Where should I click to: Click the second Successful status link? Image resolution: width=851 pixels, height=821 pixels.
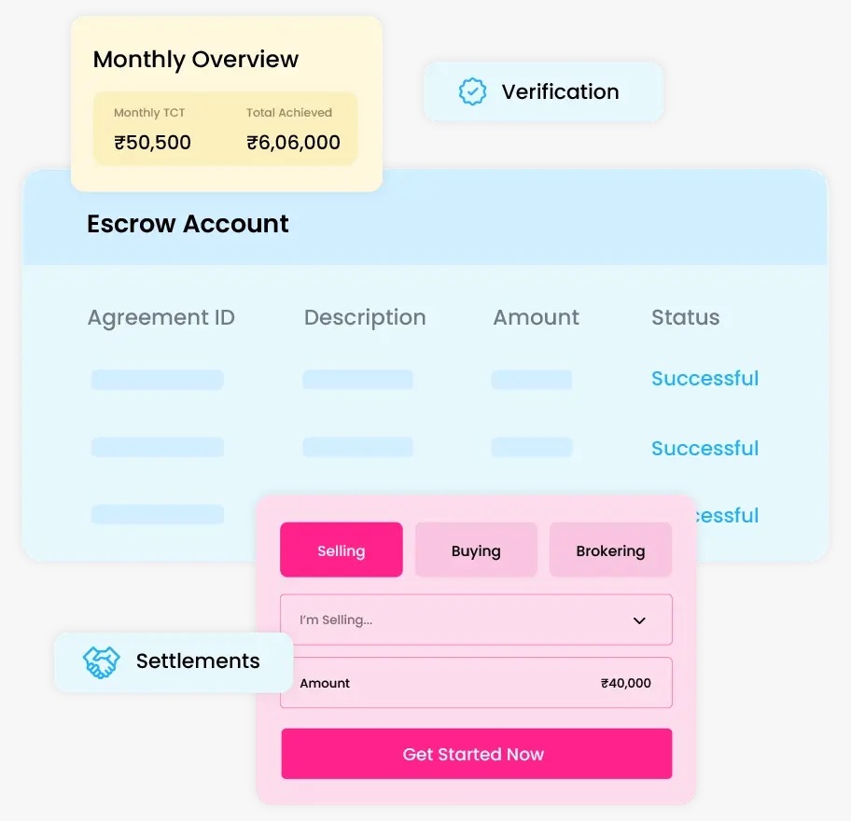coord(705,449)
